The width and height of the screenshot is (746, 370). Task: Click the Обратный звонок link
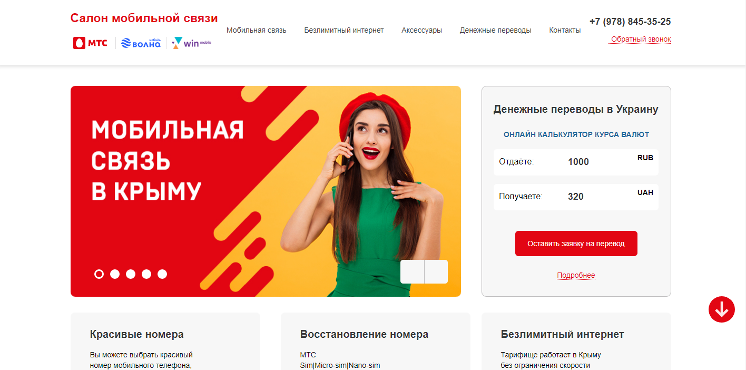641,40
